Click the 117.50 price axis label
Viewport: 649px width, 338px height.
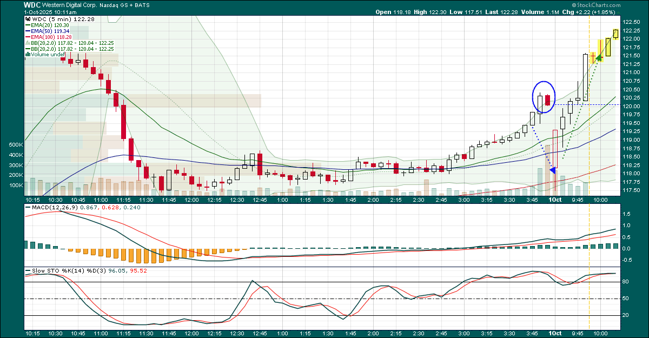pyautogui.click(x=631, y=190)
